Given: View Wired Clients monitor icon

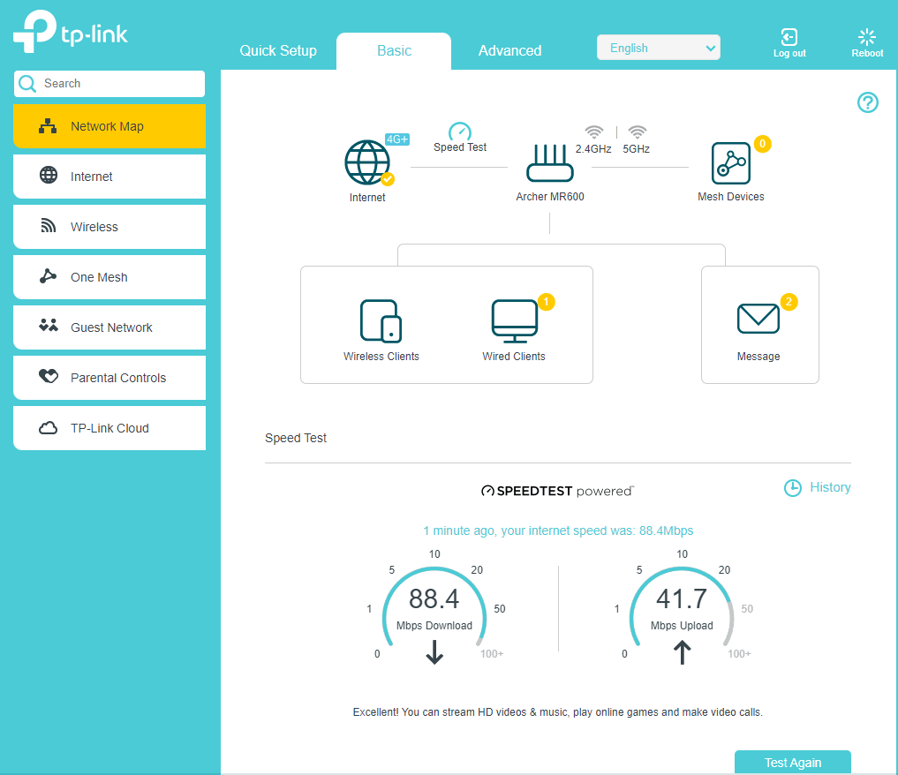Looking at the screenshot, I should (514, 320).
